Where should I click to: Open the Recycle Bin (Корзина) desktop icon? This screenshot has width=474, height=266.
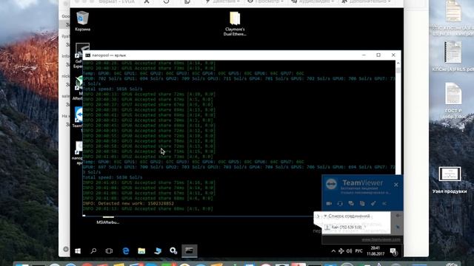(x=82, y=21)
